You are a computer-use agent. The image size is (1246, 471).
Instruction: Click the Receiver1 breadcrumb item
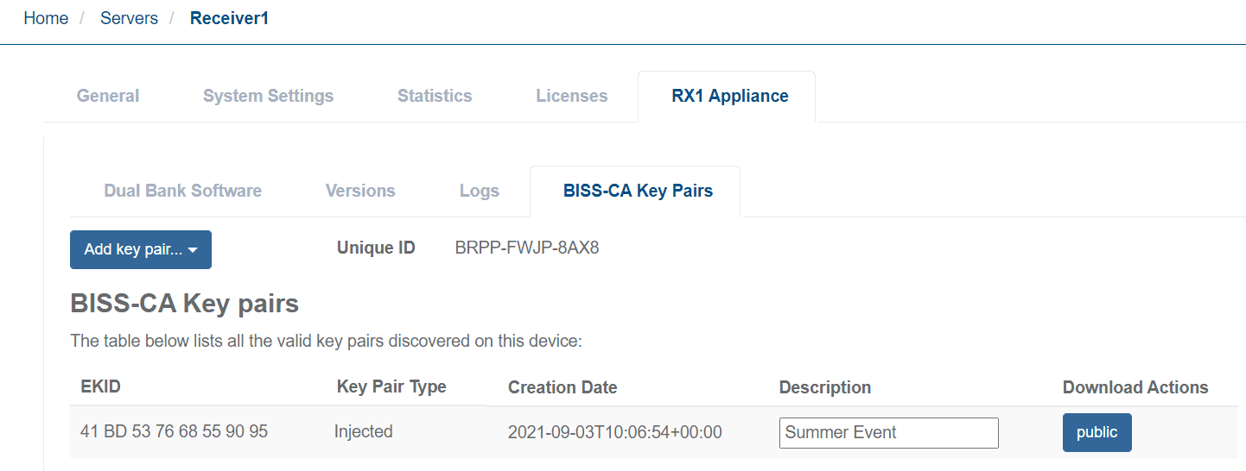229,18
